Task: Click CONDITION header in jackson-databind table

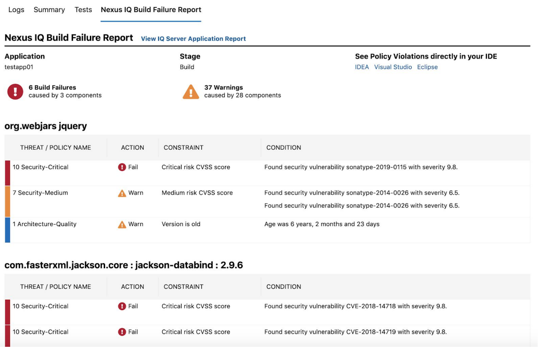Action: (x=284, y=287)
